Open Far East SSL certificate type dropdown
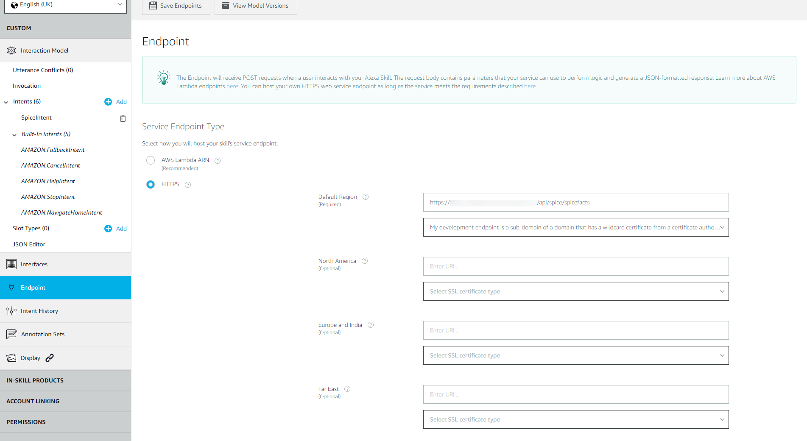Viewport: 807px width, 441px height. point(576,419)
